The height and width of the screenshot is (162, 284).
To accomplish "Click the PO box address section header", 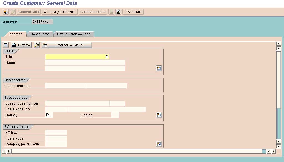I will (17, 127).
